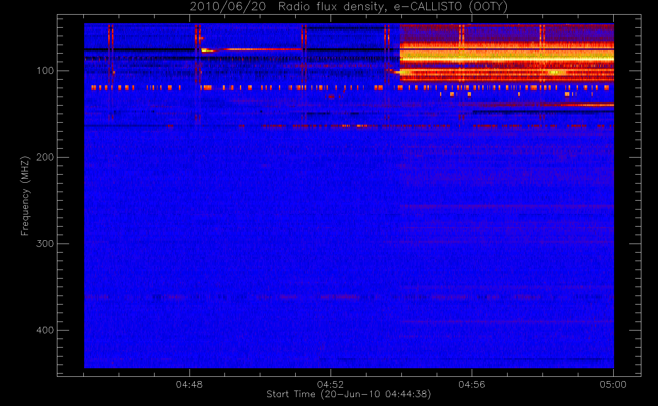Click the 200 MHz frequency tick label
658x406 pixels.
[x=45, y=157]
